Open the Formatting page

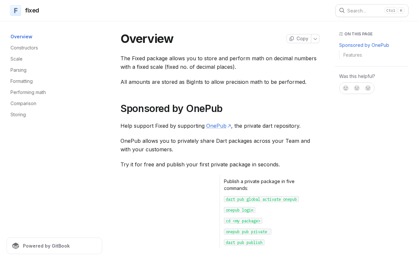coord(22,81)
